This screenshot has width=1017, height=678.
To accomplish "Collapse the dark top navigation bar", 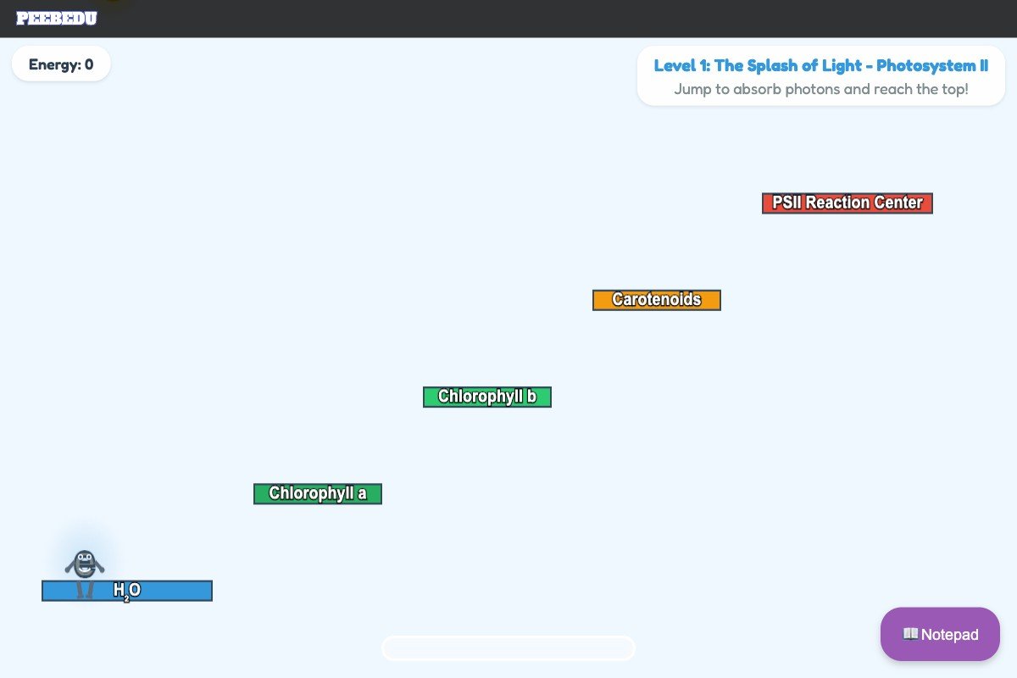I will coord(508,18).
